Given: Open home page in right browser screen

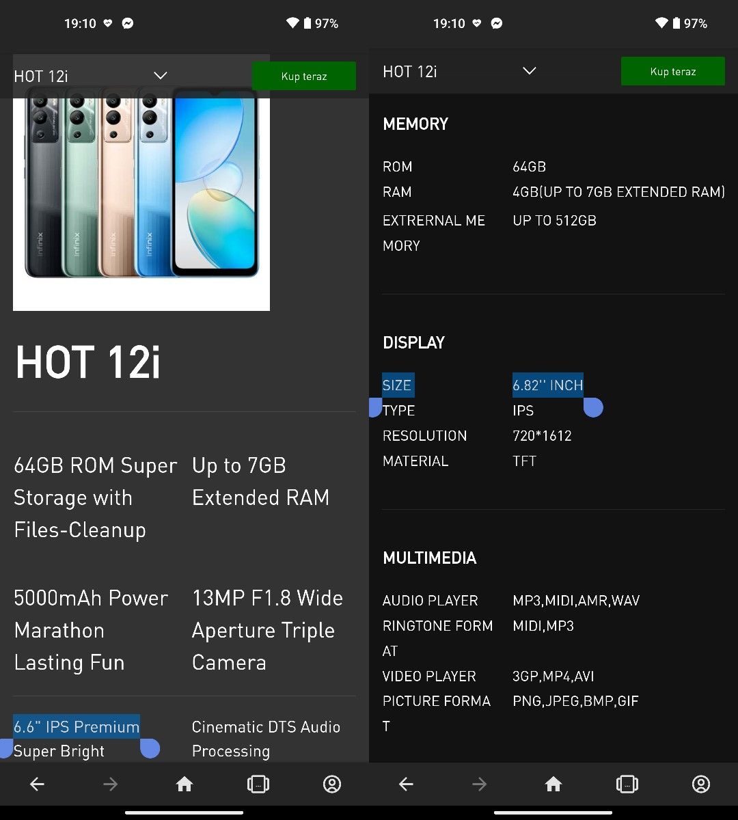Looking at the screenshot, I should point(553,784).
